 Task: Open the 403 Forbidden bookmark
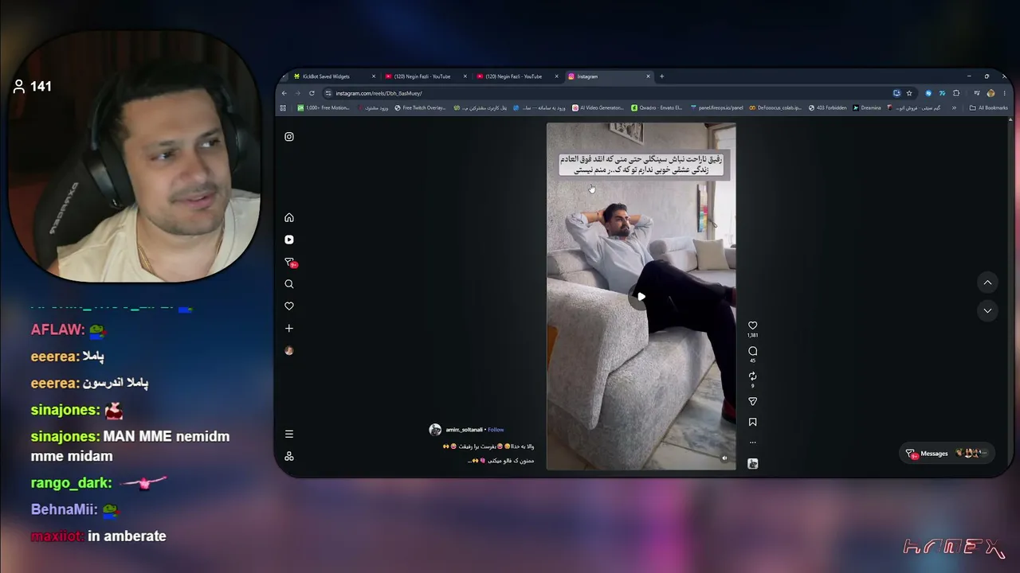pyautogui.click(x=827, y=108)
